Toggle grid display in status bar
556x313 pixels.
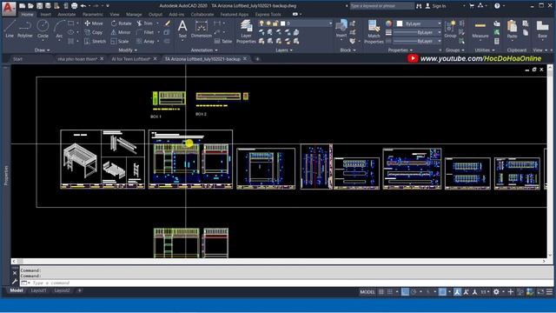[381, 292]
